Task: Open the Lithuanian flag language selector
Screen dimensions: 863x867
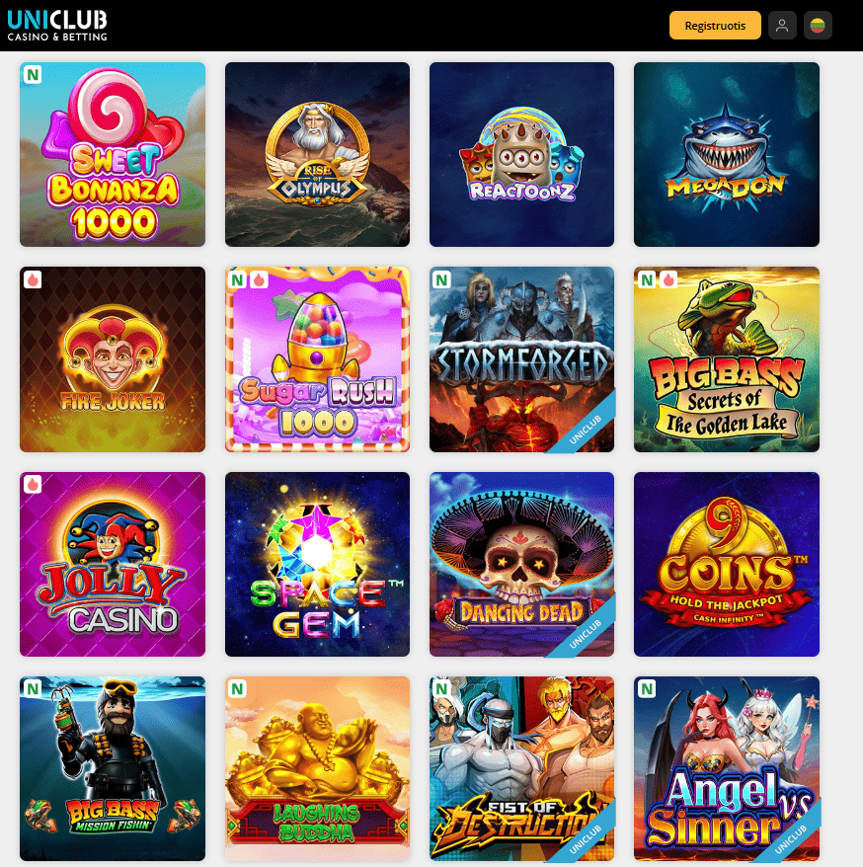Action: (x=818, y=26)
